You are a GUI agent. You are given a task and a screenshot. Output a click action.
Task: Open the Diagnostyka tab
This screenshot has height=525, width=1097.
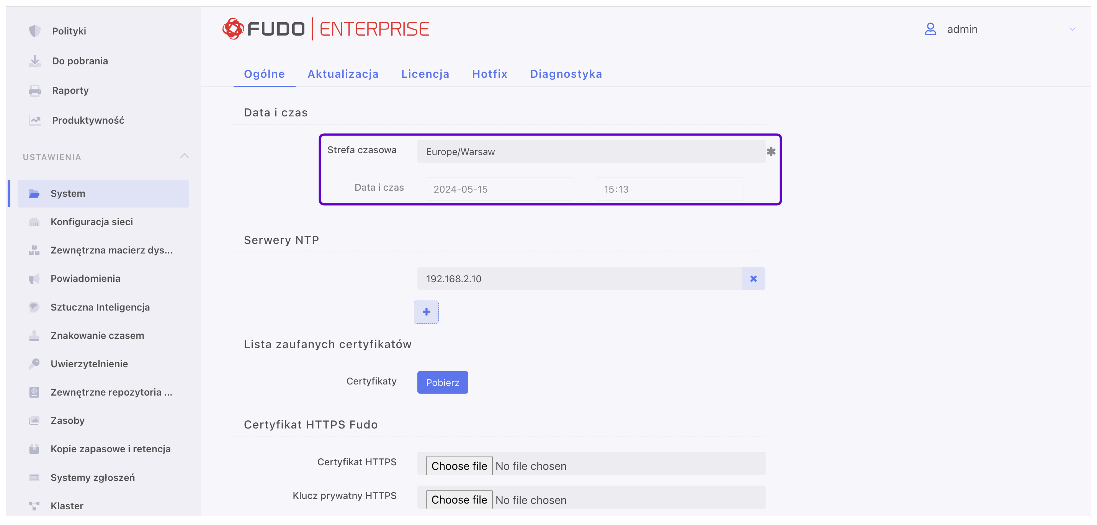pos(566,74)
